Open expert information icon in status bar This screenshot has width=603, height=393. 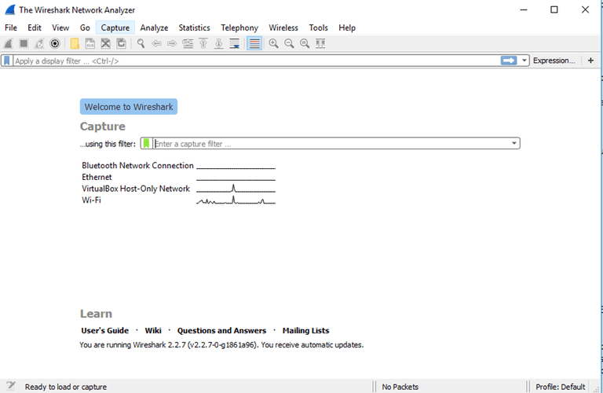[x=11, y=386]
